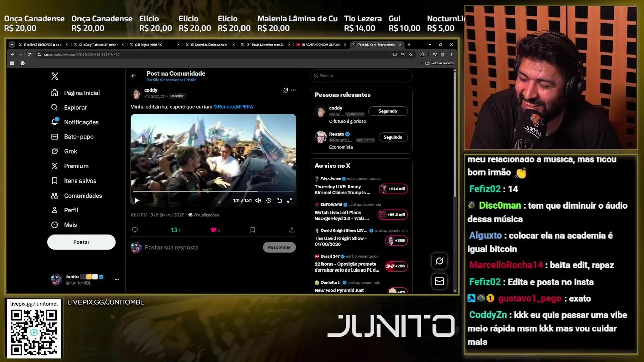Click the reply comment icon
This screenshot has width=644, height=362.
(x=135, y=230)
